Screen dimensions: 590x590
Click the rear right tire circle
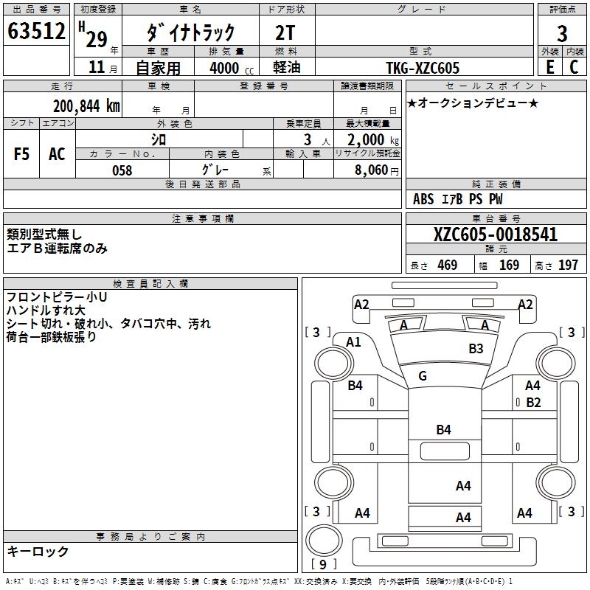(x=557, y=482)
